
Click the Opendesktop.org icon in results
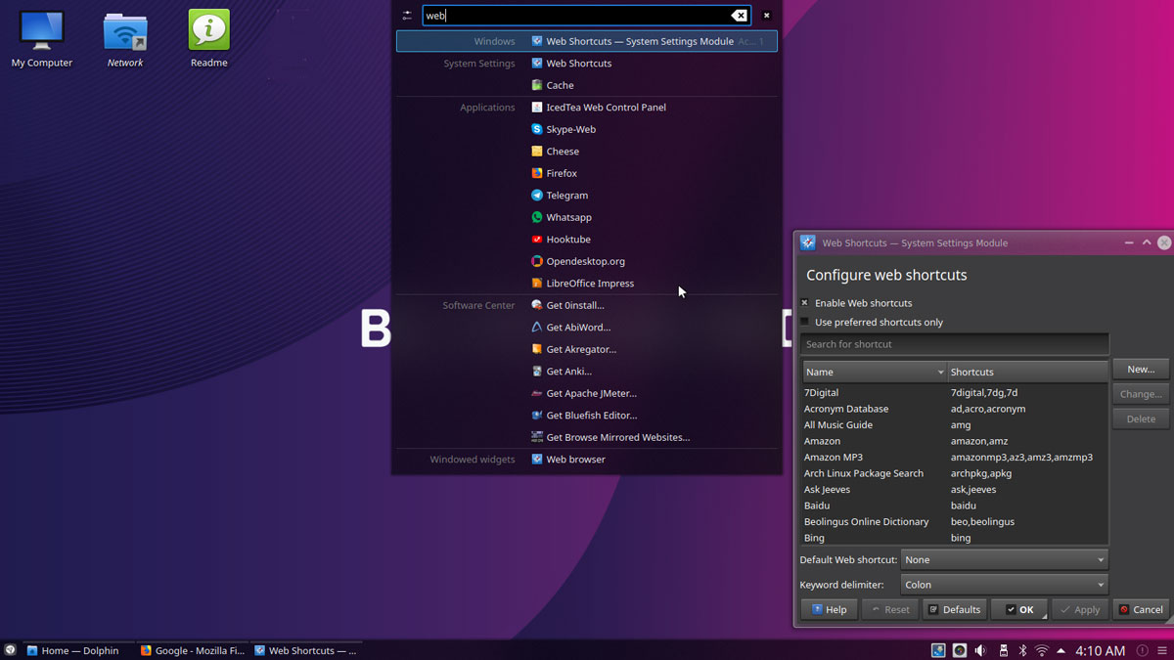point(537,261)
